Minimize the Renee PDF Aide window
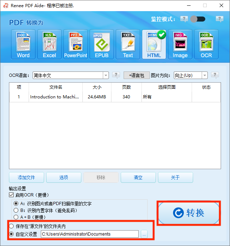The image size is (230, 246). [x=189, y=5]
